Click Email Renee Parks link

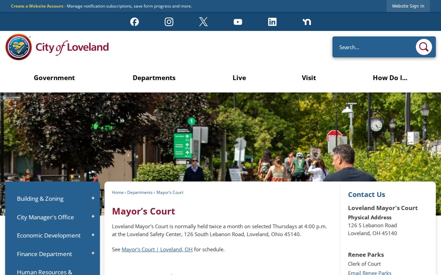(370, 273)
